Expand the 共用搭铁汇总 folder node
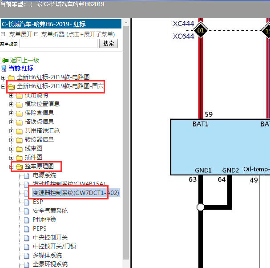Image resolution: width=270 pixels, height=268 pixels. tap(12, 131)
